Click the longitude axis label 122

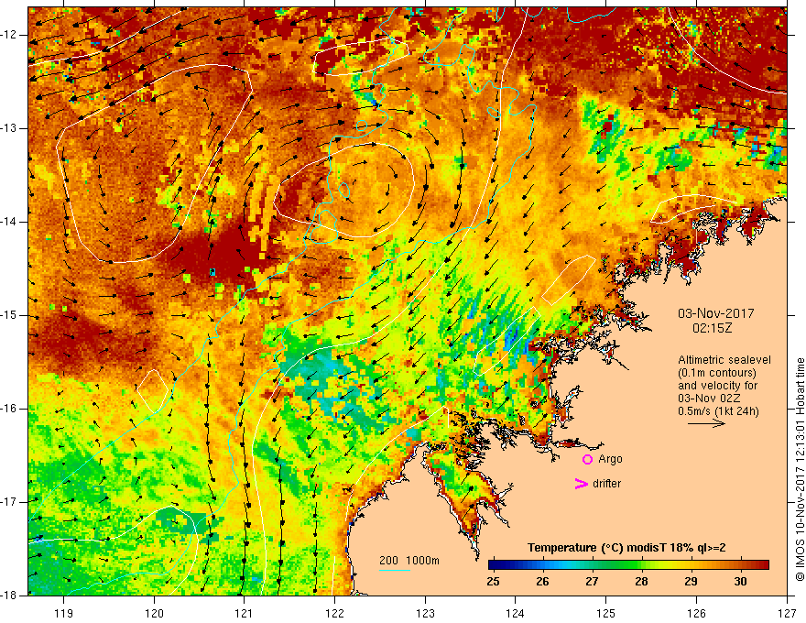[x=334, y=613]
